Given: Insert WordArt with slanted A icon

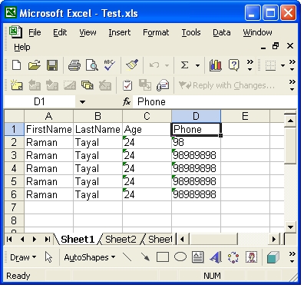Looking at the screenshot, I should coord(216,257).
